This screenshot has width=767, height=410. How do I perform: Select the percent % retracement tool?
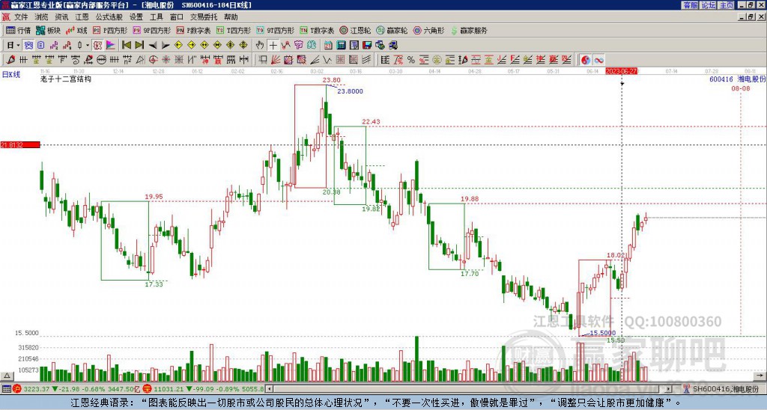(411, 60)
